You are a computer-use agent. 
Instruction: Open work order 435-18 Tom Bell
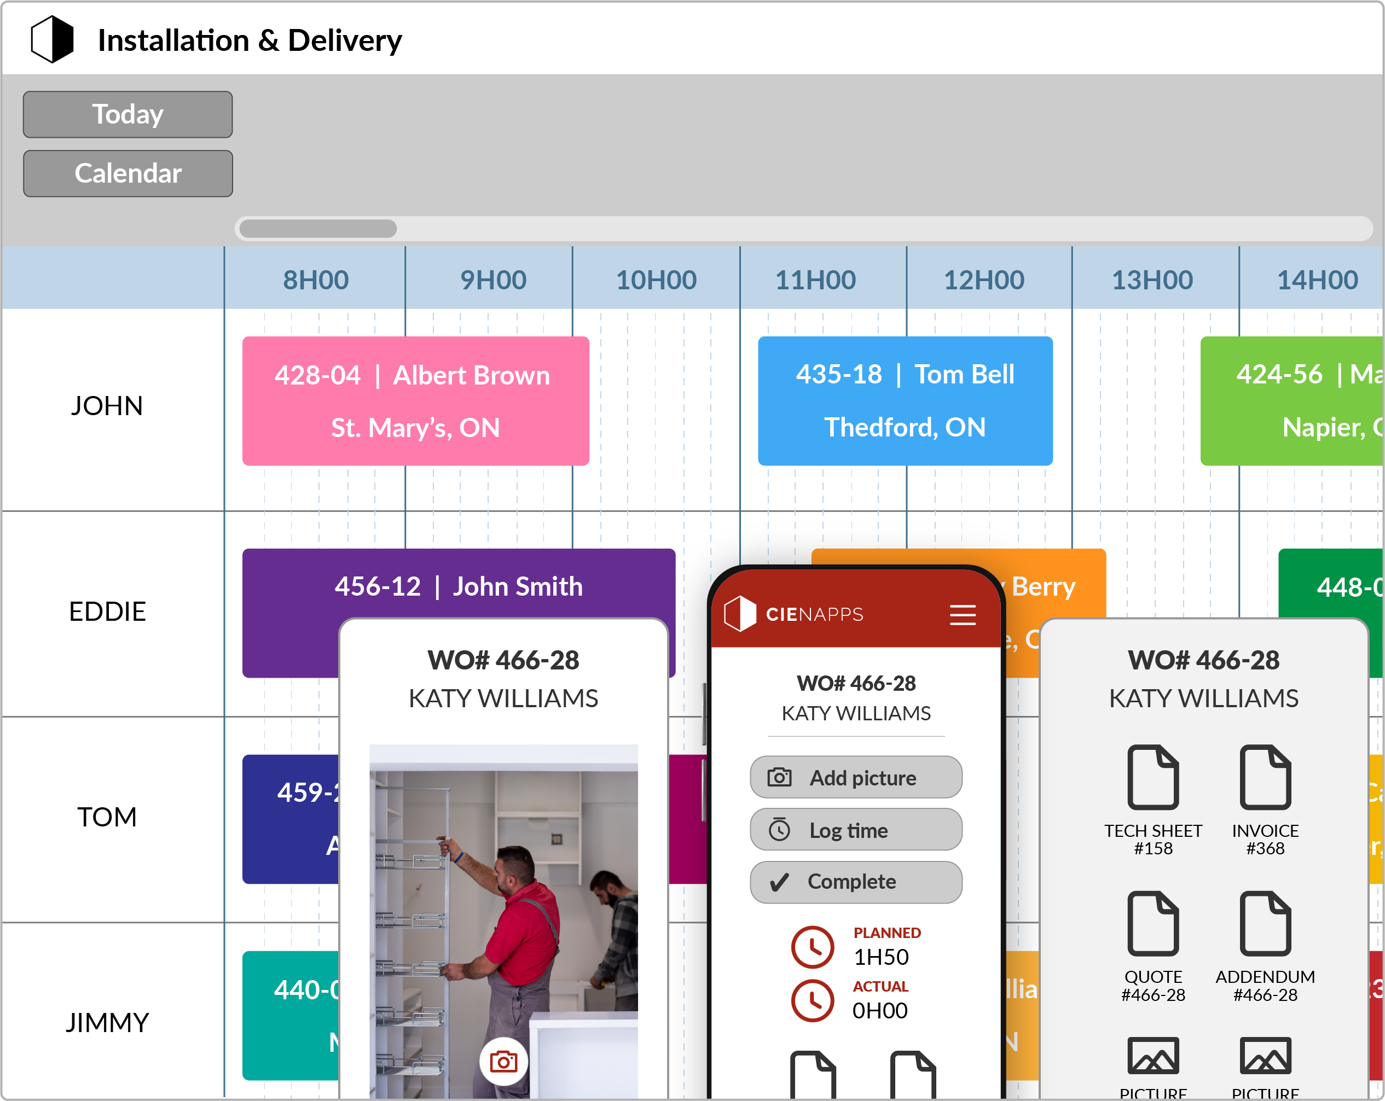point(905,401)
